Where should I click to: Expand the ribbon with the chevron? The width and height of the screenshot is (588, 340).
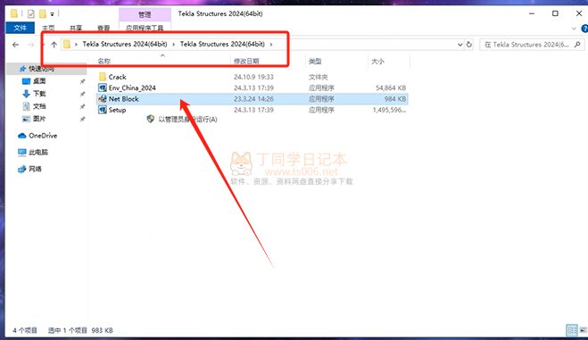point(574,29)
